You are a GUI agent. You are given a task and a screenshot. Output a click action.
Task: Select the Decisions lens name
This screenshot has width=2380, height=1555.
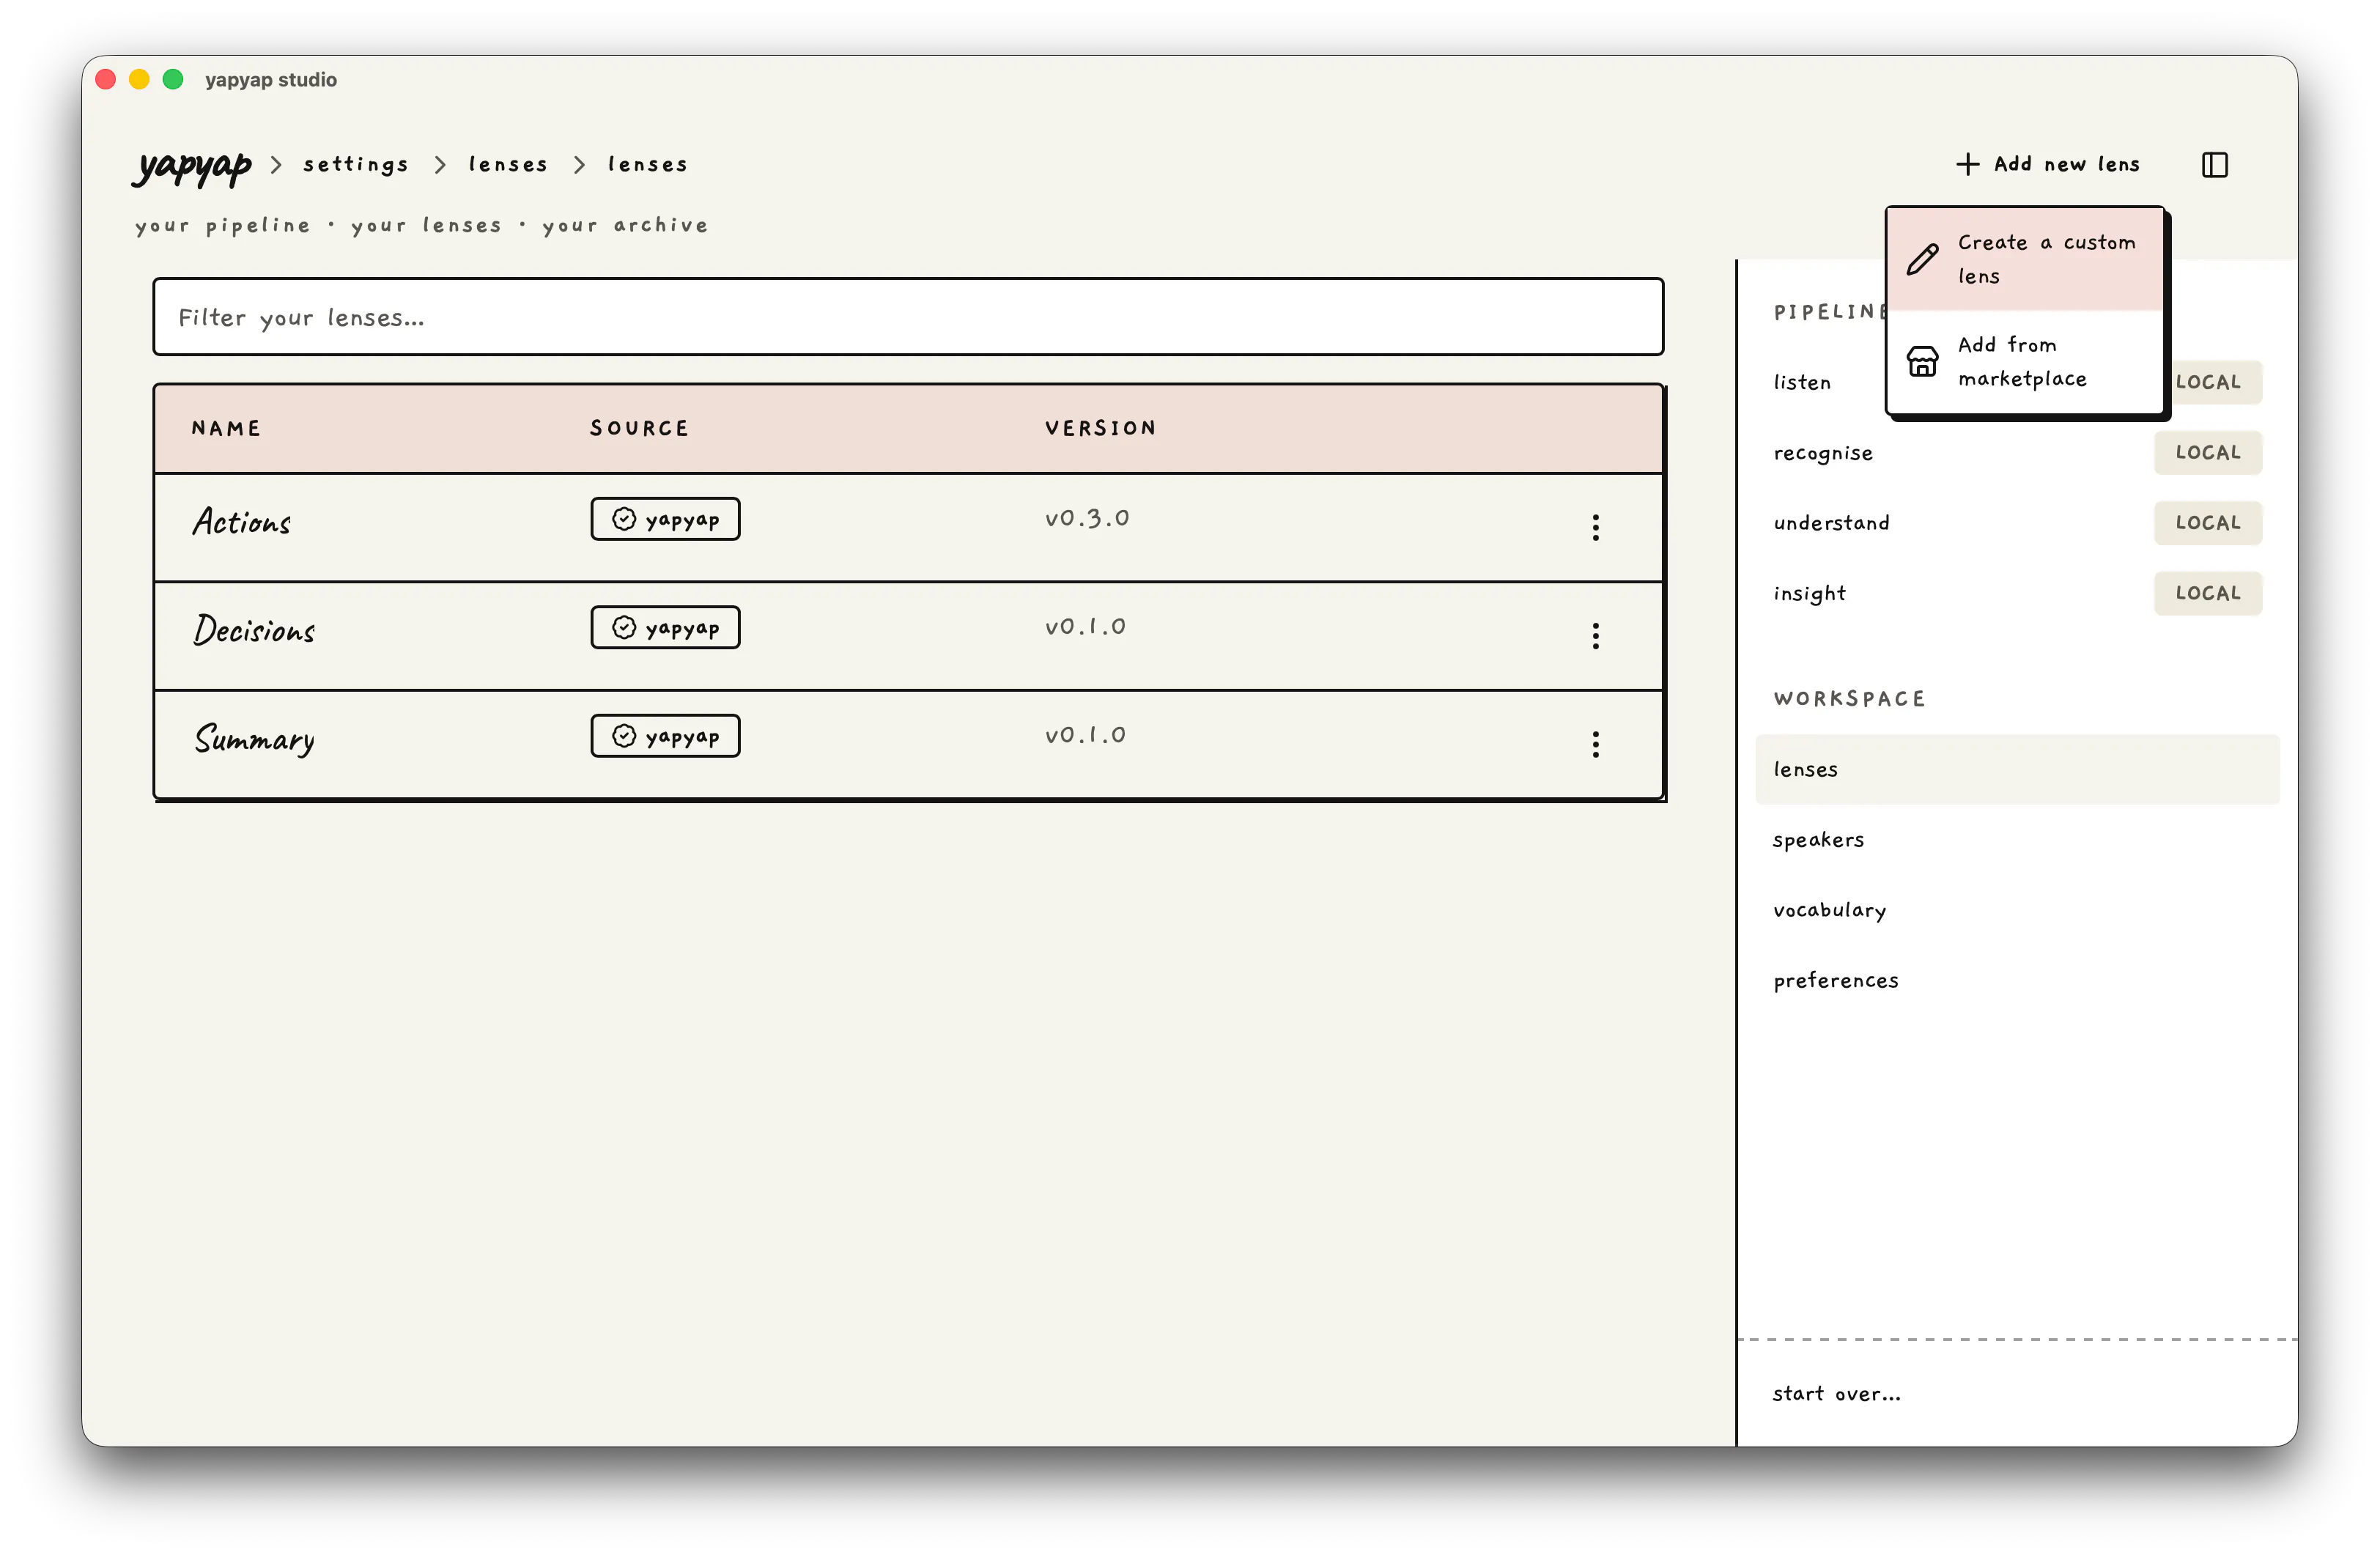[254, 630]
